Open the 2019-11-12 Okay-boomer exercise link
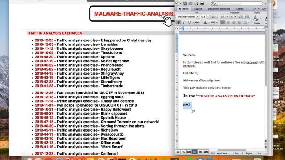Image resolution: width=285 pixels, height=160 pixels. click(x=79, y=48)
